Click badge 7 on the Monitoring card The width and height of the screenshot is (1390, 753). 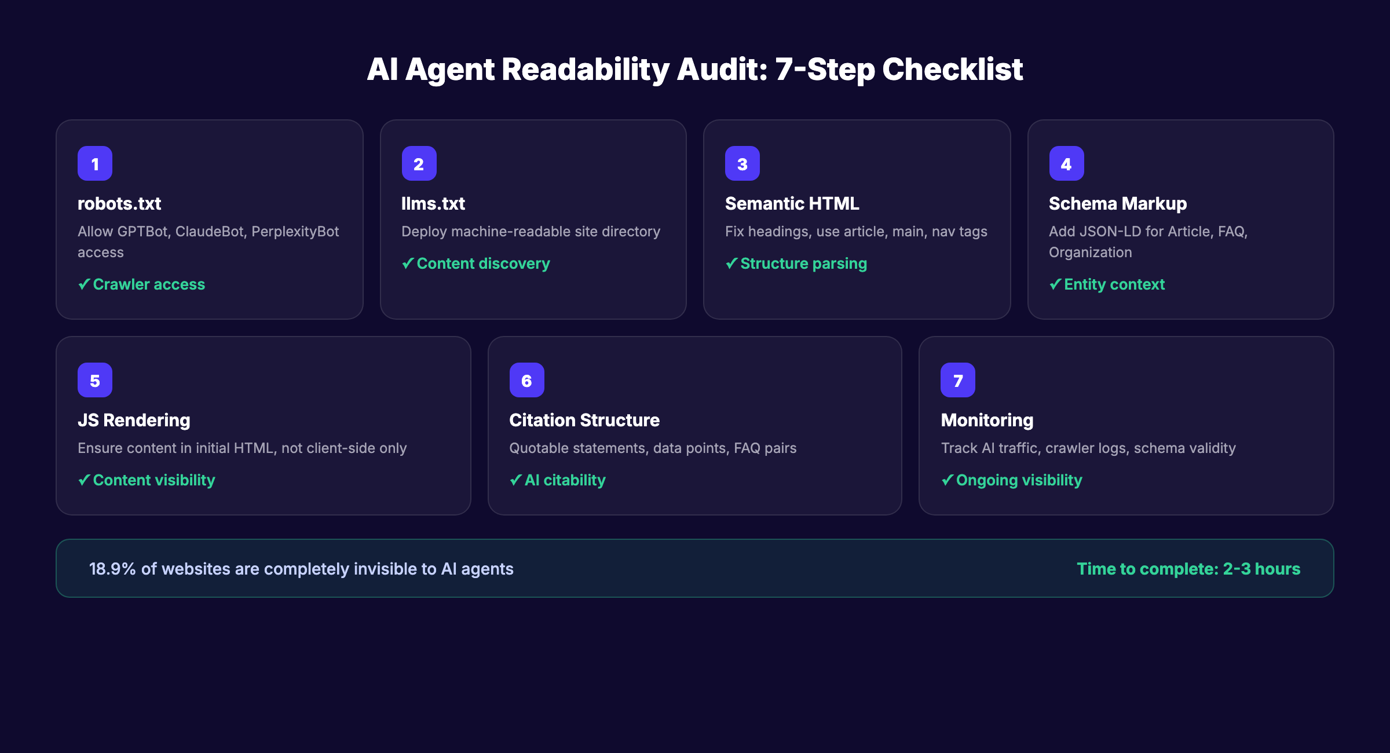pyautogui.click(x=959, y=380)
